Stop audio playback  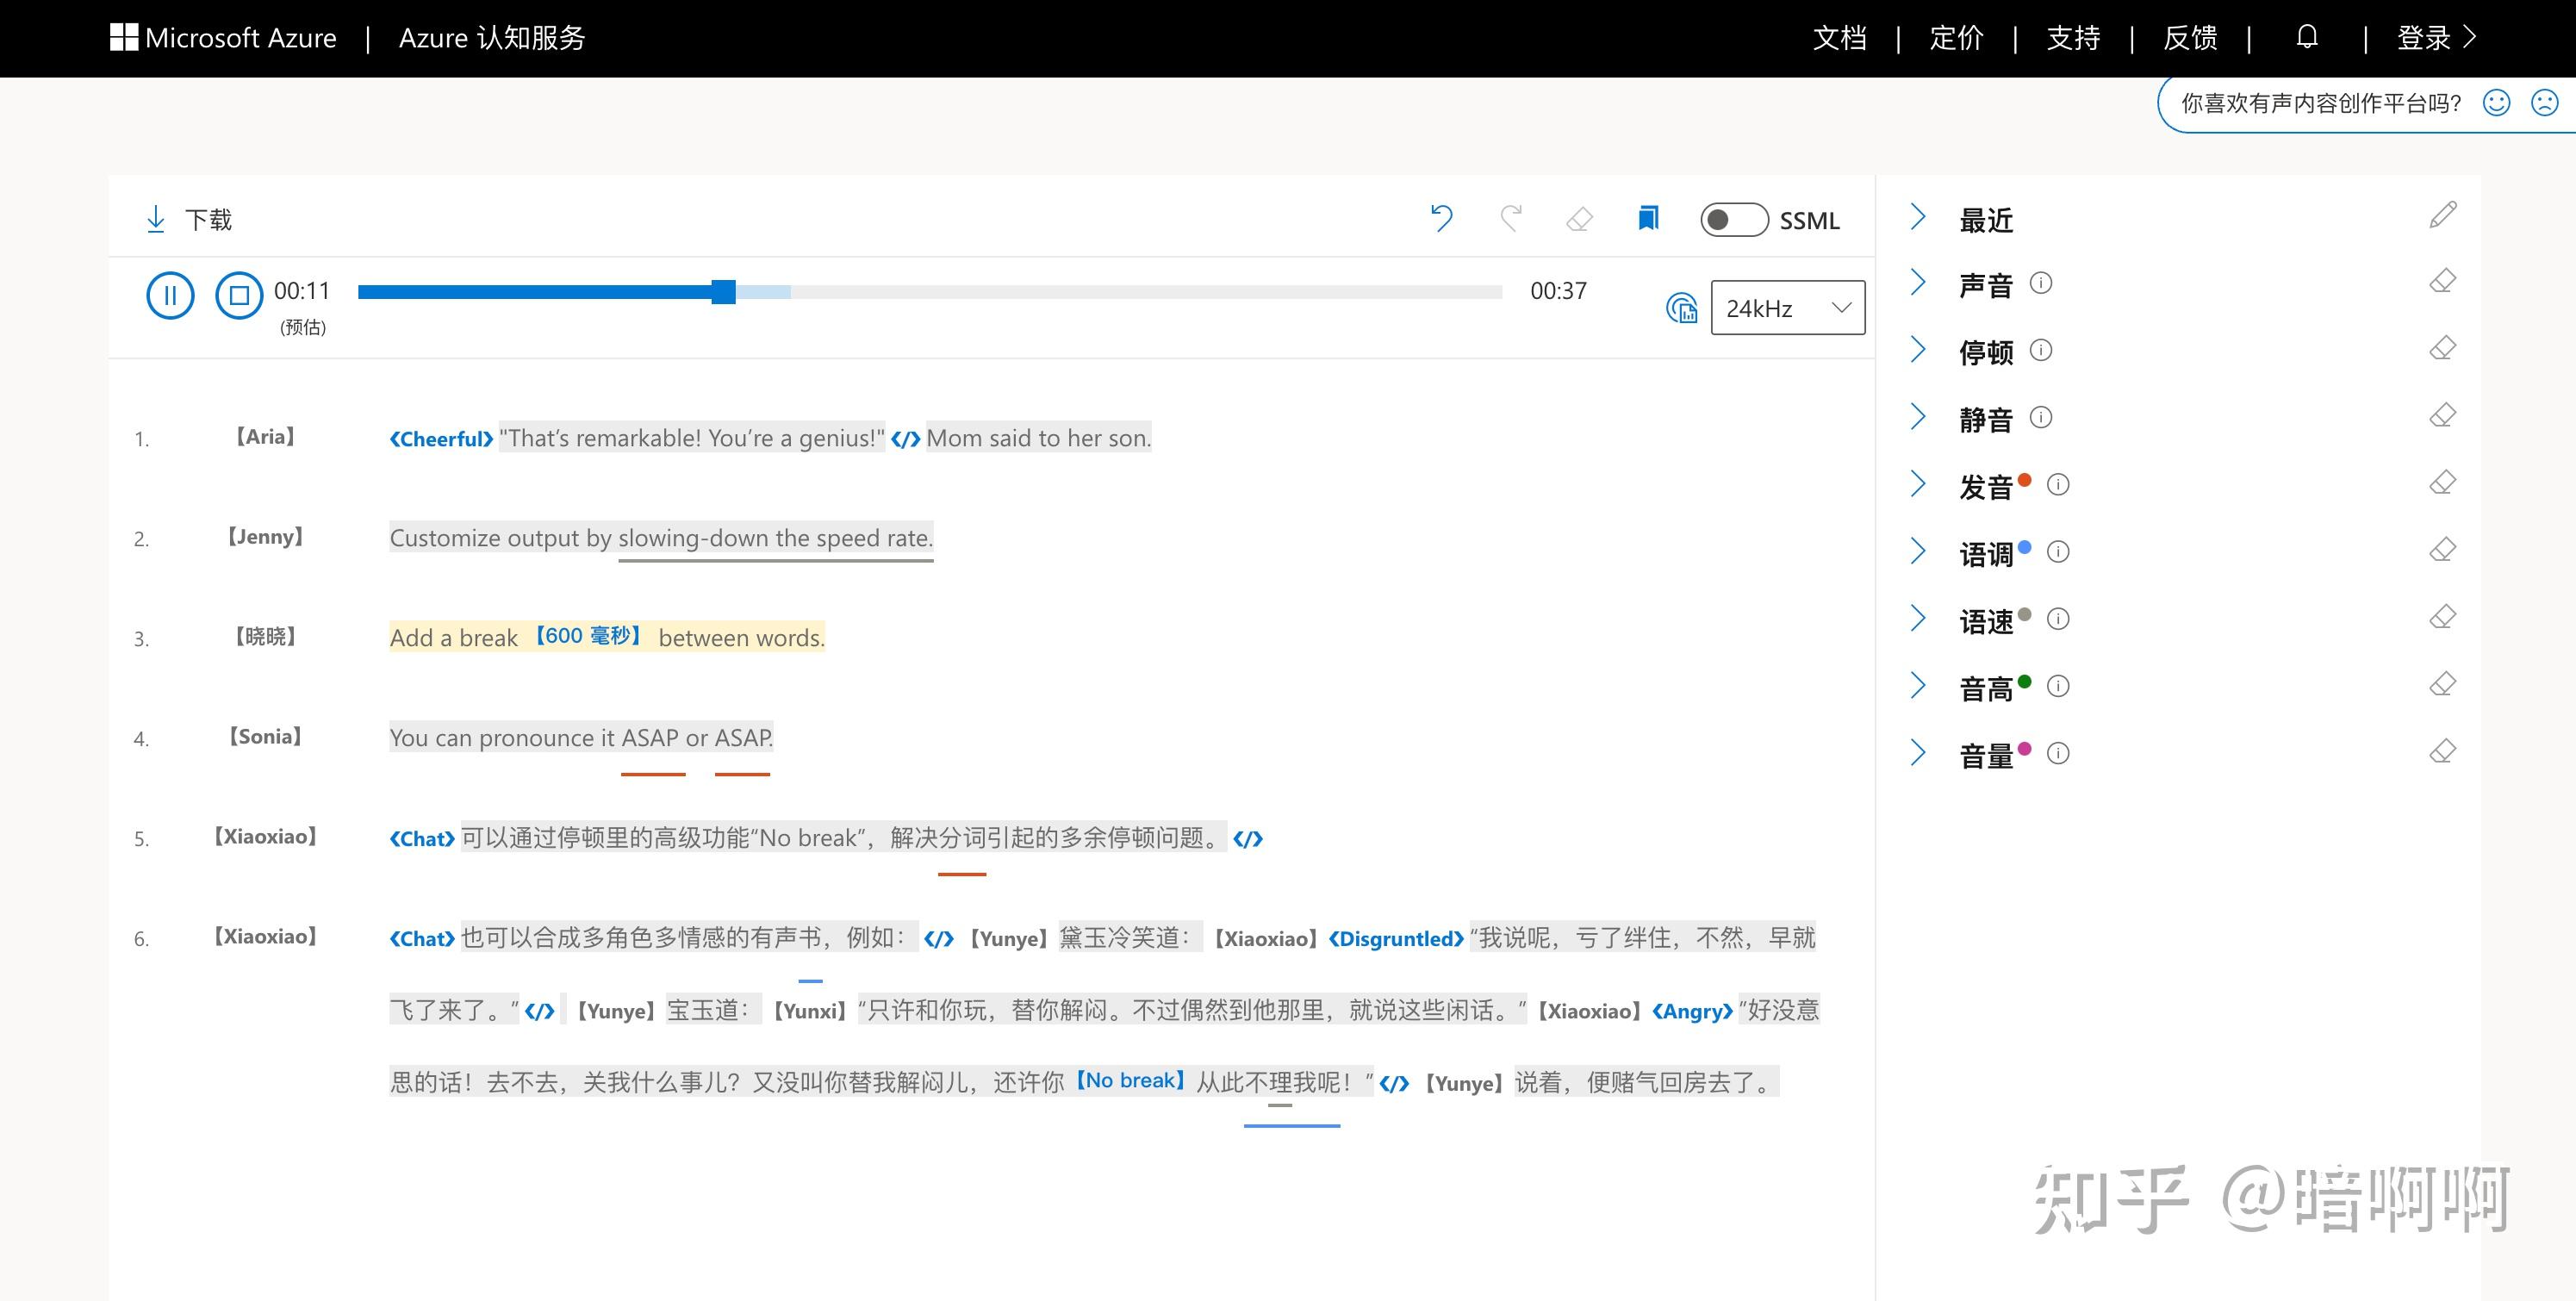(239, 295)
